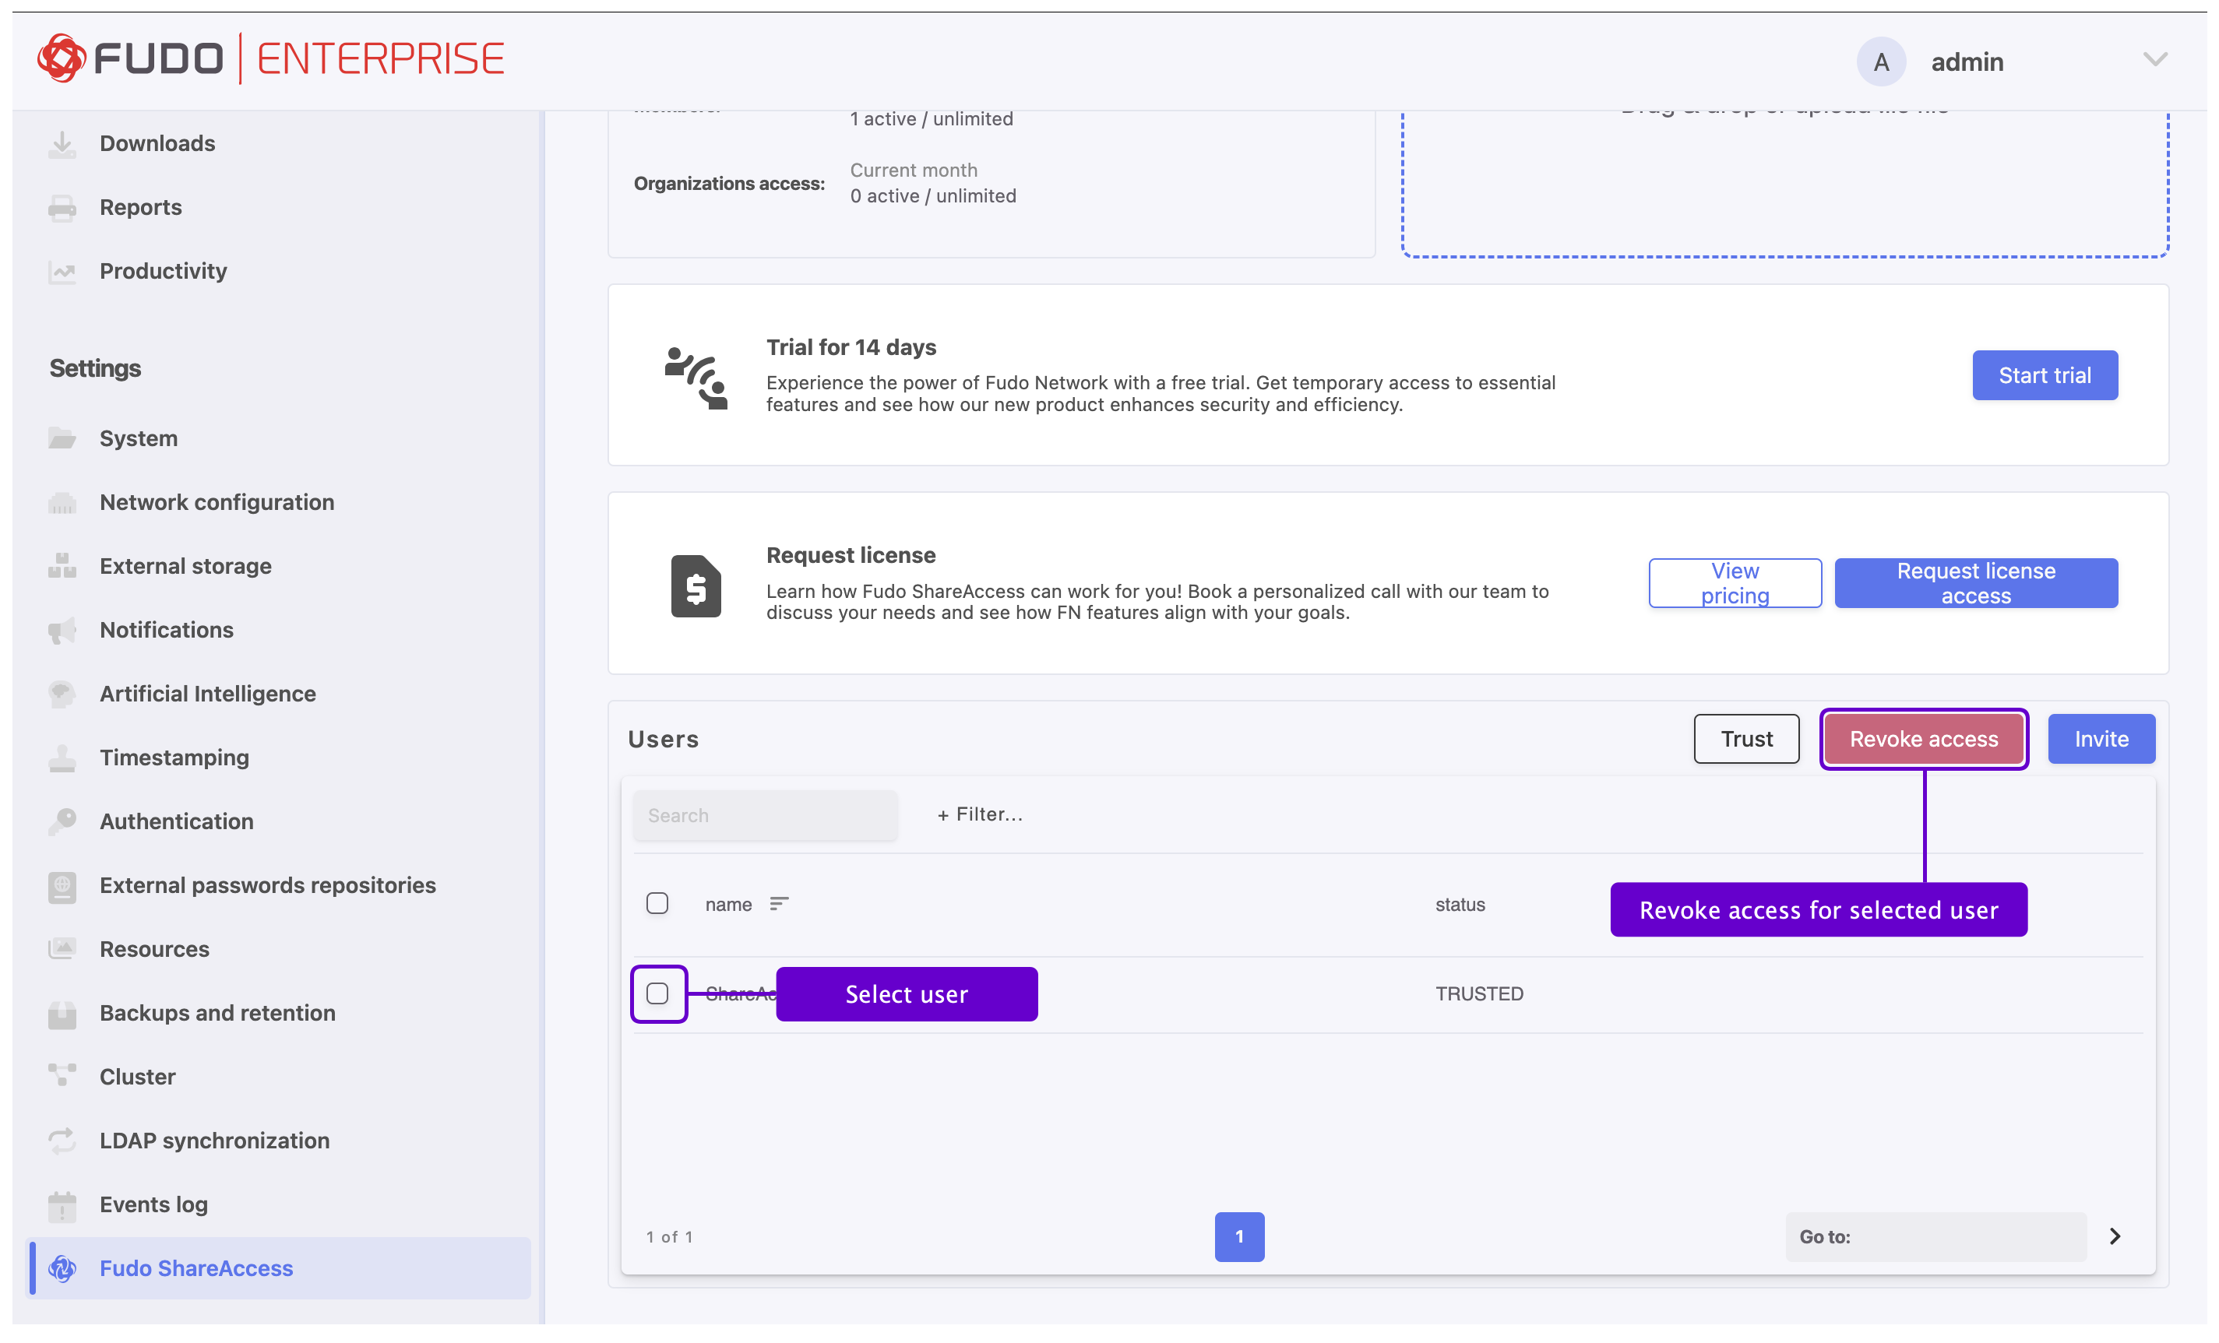Click the Fudo ShareAccess sidebar icon
2219x1343 pixels.
[62, 1268]
